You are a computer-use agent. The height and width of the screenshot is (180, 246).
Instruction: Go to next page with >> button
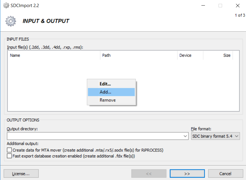click(187, 174)
